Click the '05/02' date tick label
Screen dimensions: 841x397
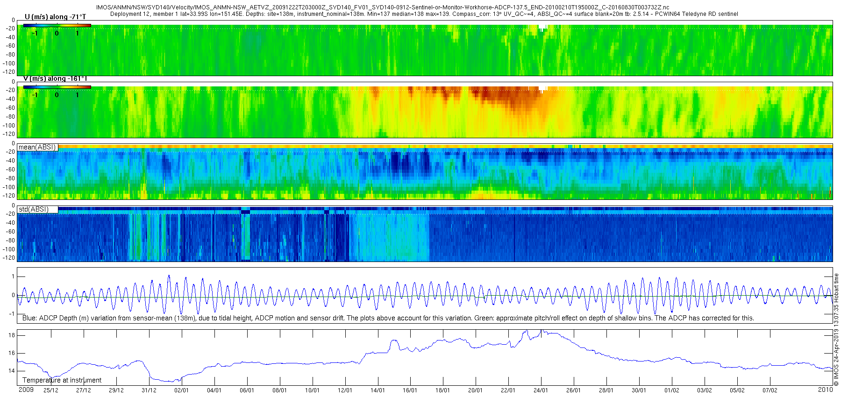click(737, 390)
